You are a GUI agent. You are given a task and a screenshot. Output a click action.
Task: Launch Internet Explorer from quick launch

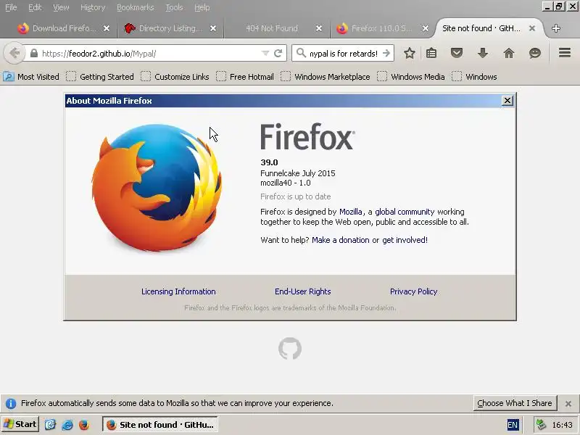[x=67, y=424]
